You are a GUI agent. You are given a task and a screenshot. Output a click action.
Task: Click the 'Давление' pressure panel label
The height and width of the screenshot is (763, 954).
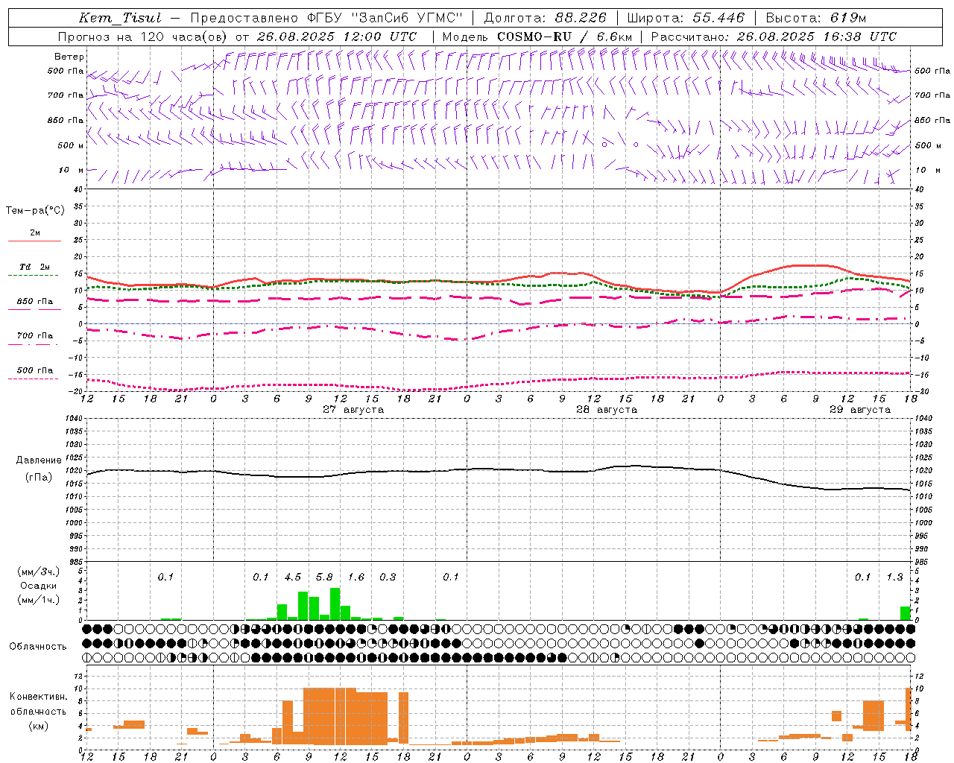coord(39,460)
